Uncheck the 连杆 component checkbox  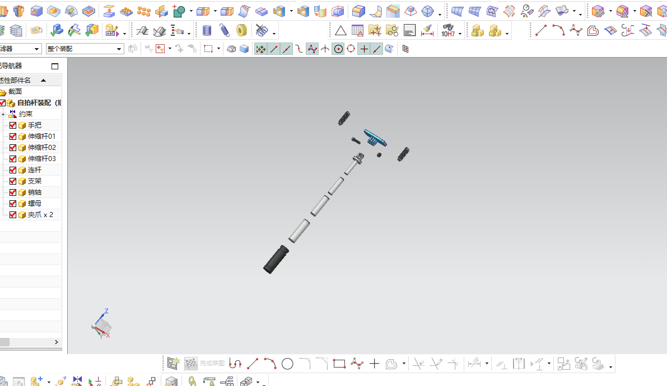[x=13, y=170]
